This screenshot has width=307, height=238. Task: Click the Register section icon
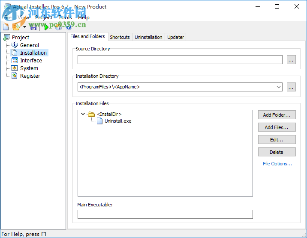tap(15, 76)
